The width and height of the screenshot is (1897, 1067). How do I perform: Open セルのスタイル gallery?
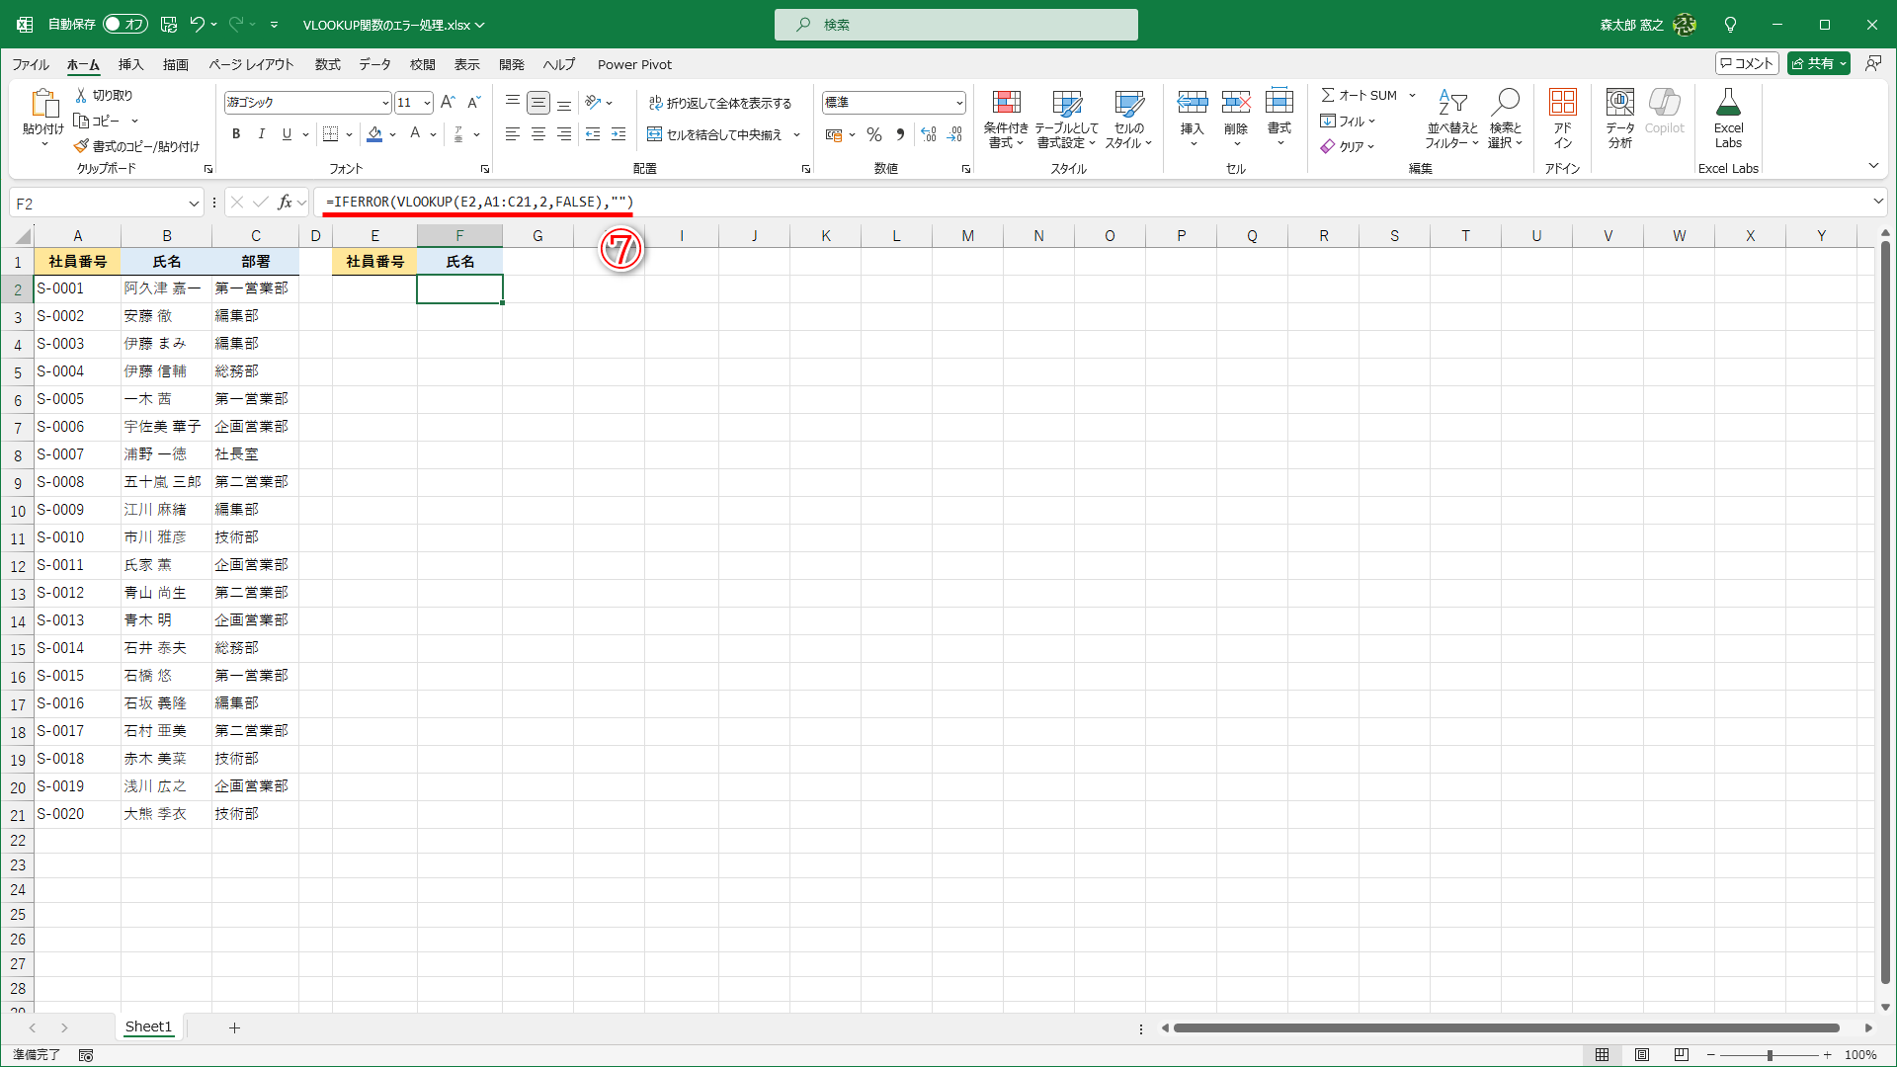click(x=1127, y=119)
